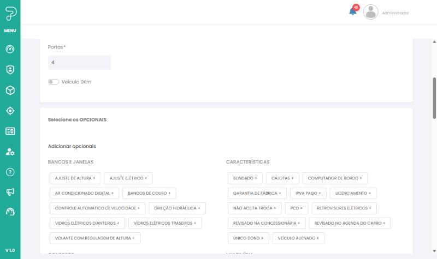Image resolution: width=437 pixels, height=259 pixels.
Task: Add REVISADO NA CONCESSIONÁRIA characteristic
Action: pos(267,223)
